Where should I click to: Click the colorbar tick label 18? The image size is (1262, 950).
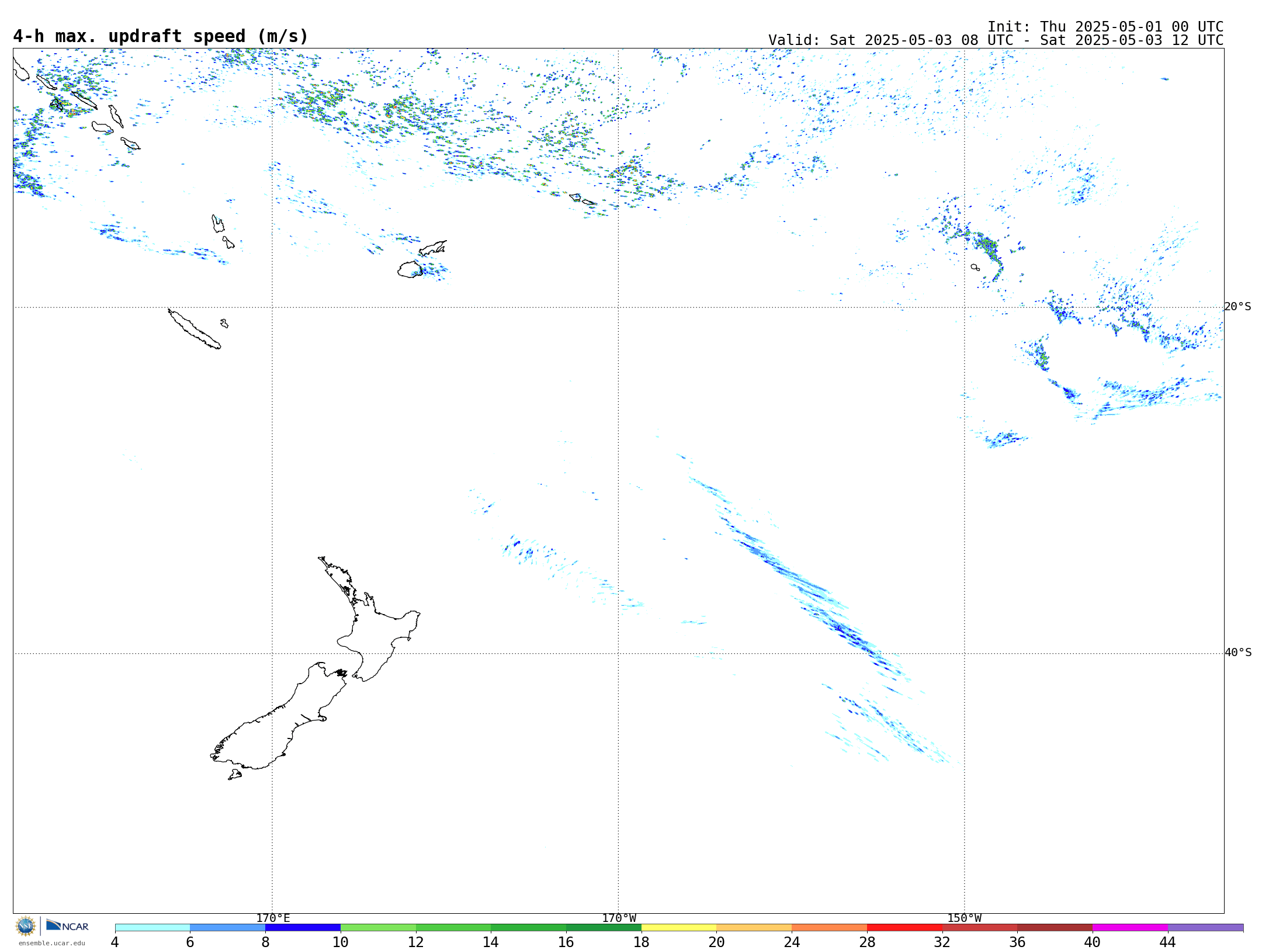[x=642, y=942]
